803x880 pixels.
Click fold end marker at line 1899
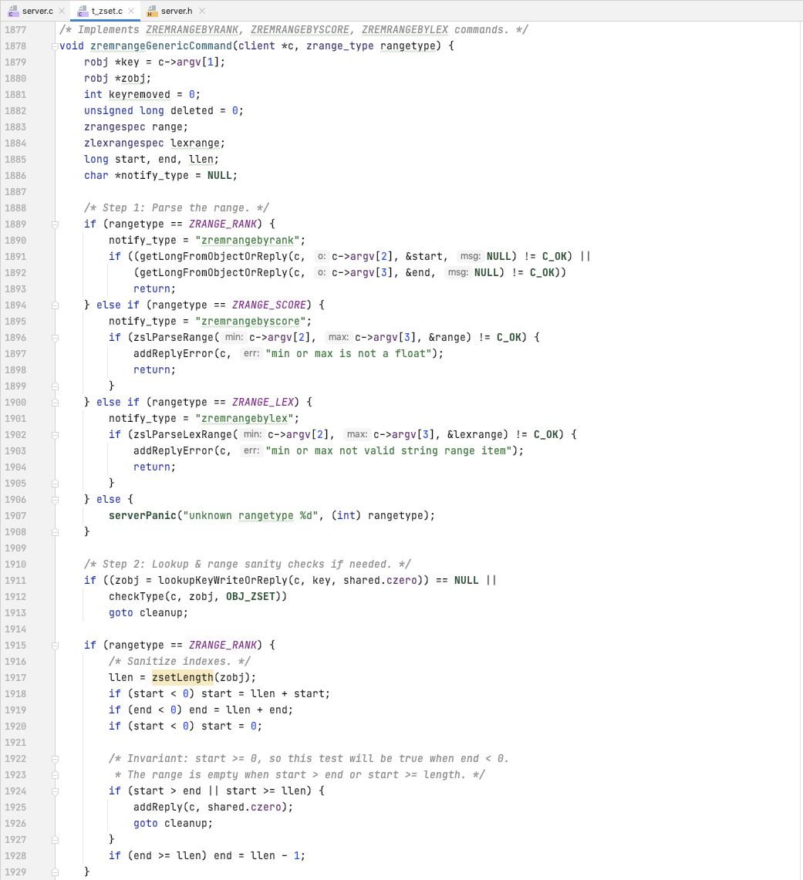pyautogui.click(x=55, y=386)
